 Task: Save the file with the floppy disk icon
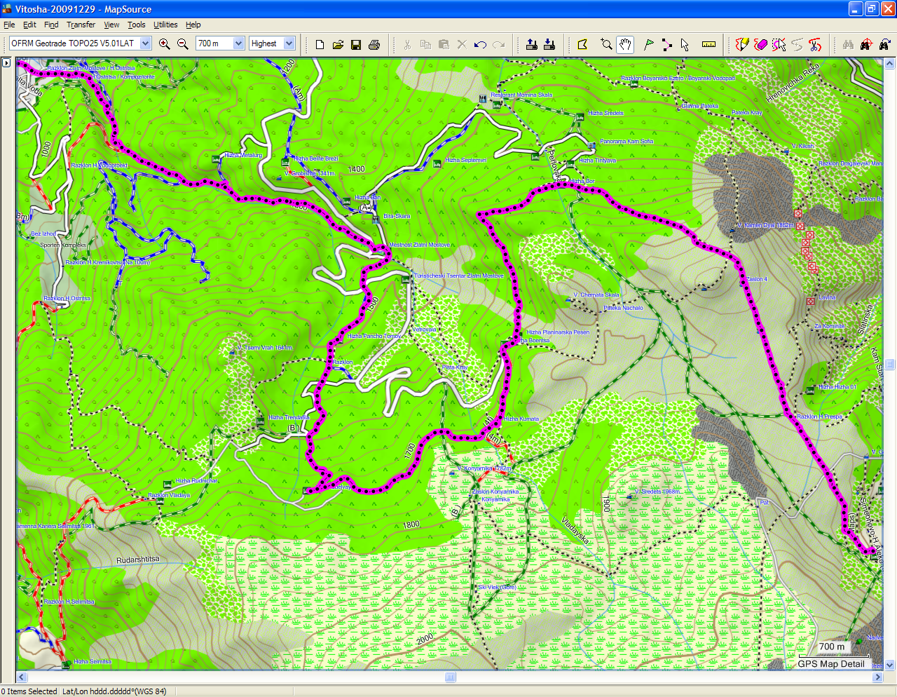click(356, 44)
